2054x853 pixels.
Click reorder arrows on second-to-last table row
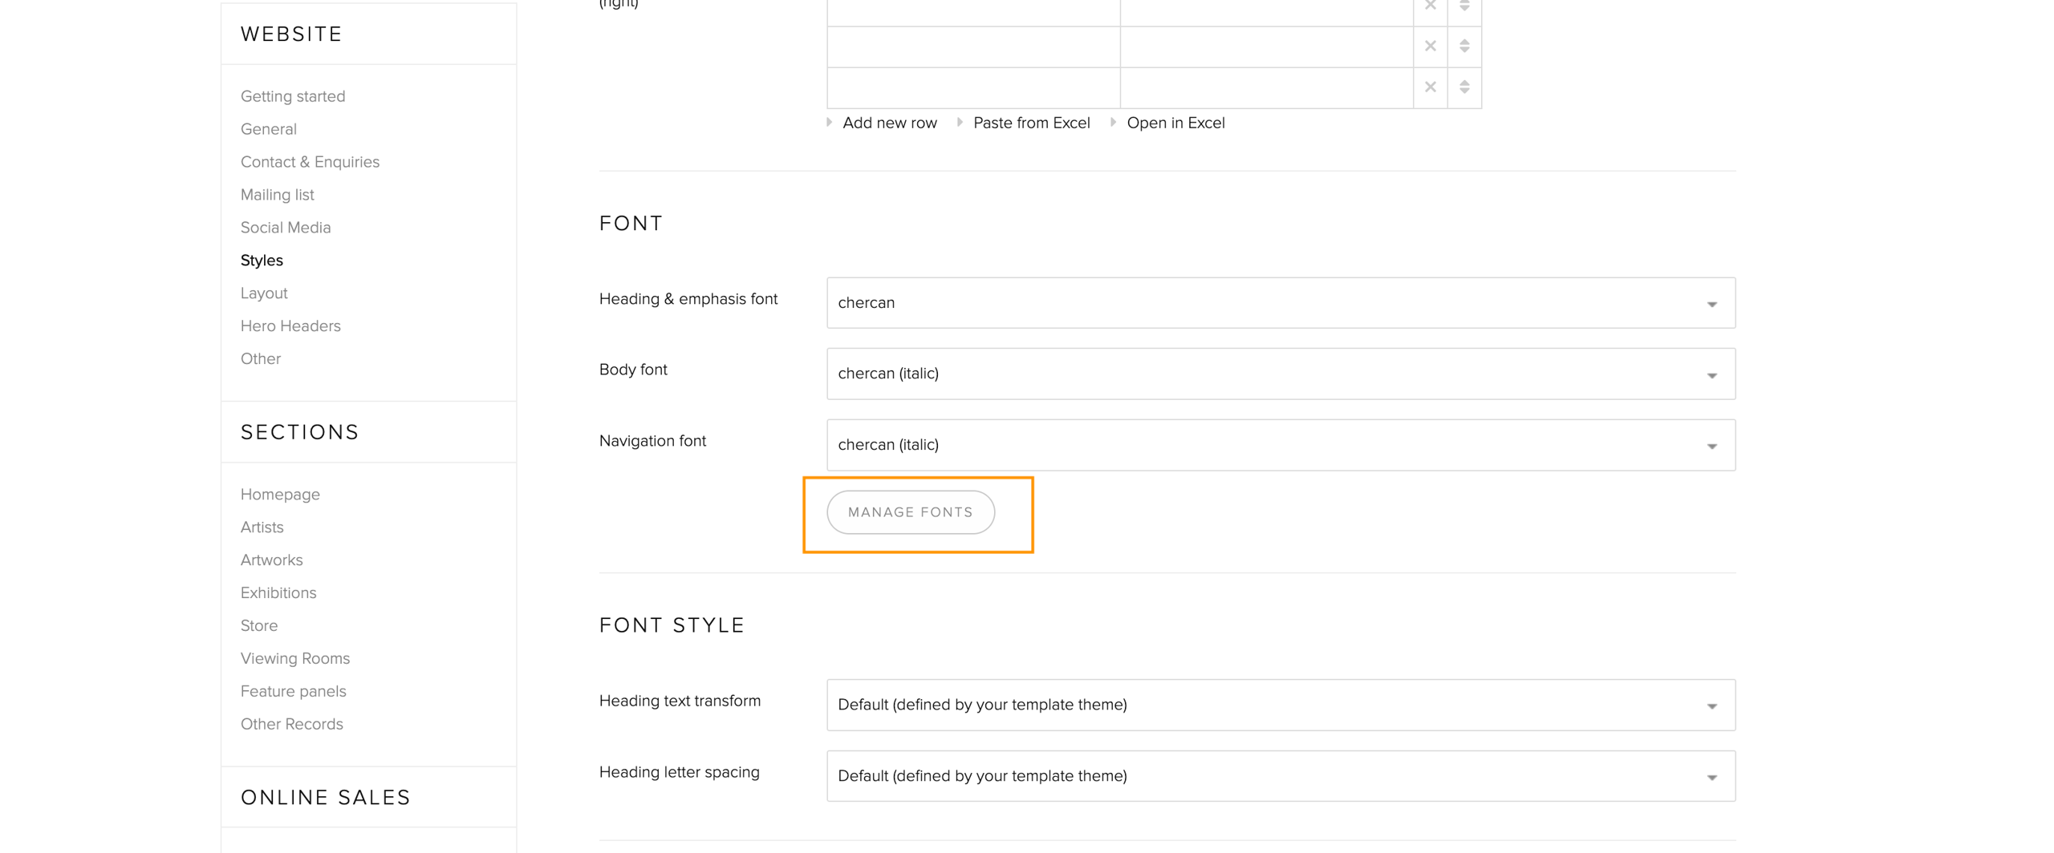click(1463, 46)
